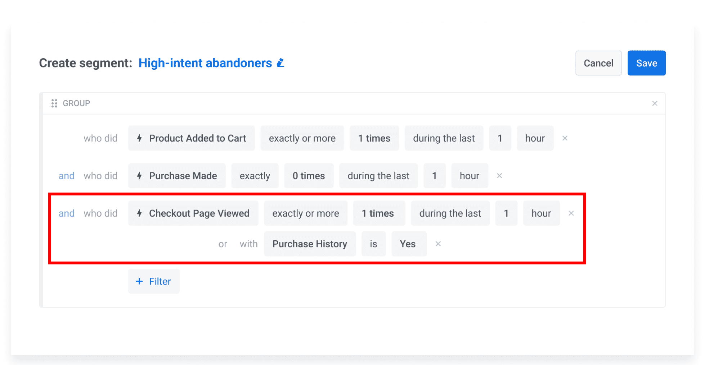Open the High-intent abandoners segment name link

(205, 63)
